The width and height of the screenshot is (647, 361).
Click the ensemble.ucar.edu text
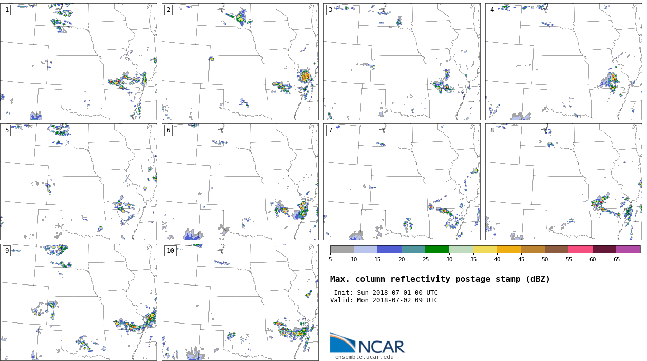click(x=365, y=357)
